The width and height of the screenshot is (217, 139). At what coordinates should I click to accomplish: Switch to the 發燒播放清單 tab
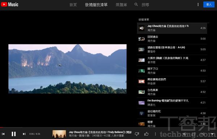click(96, 5)
